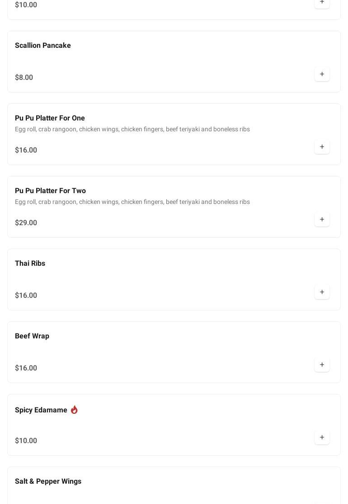Image resolution: width=348 pixels, height=504 pixels.
Task: Click the plus button on the $10.00 item at top
Action: point(322,2)
